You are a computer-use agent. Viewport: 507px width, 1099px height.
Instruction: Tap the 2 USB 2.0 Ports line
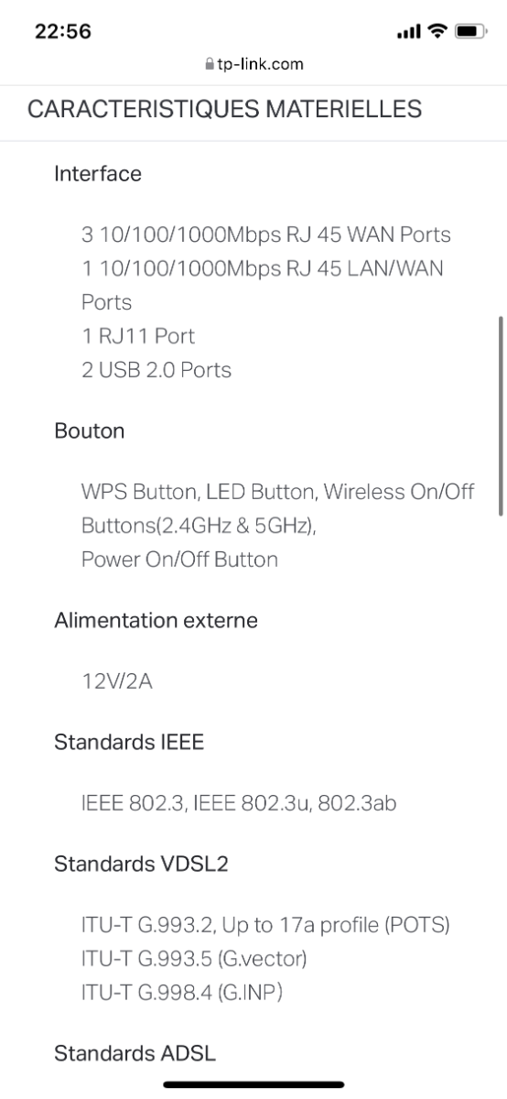coord(156,370)
